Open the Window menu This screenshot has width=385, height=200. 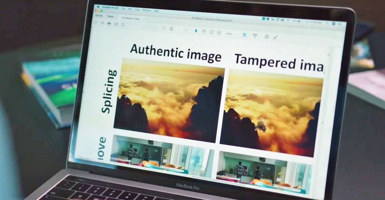[146, 10]
